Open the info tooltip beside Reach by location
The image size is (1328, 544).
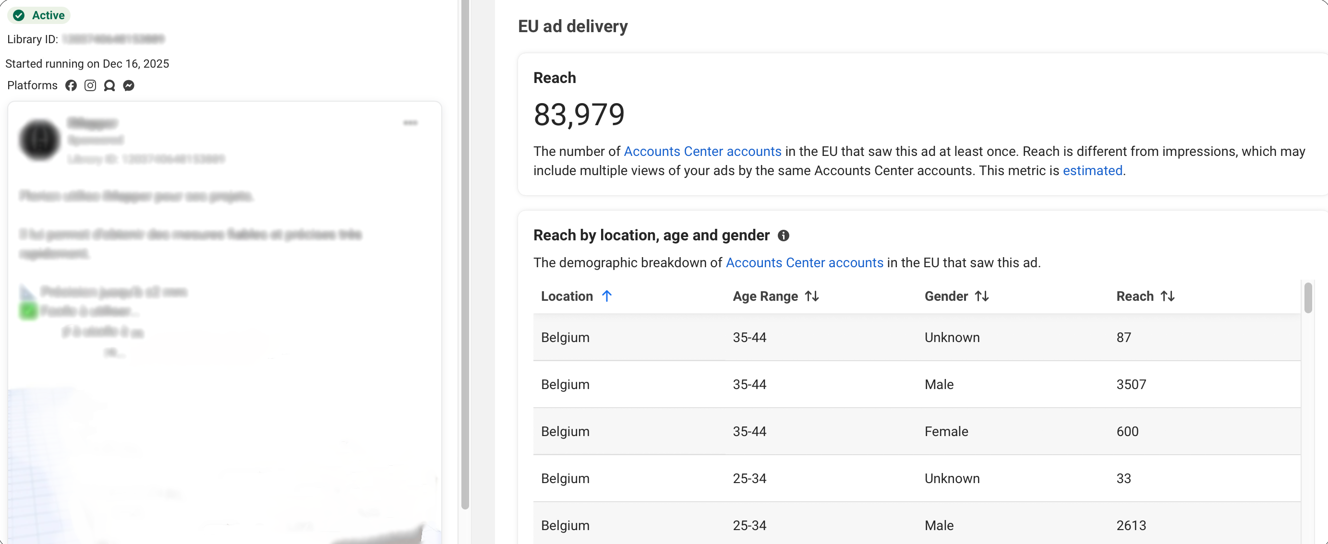[x=783, y=236]
